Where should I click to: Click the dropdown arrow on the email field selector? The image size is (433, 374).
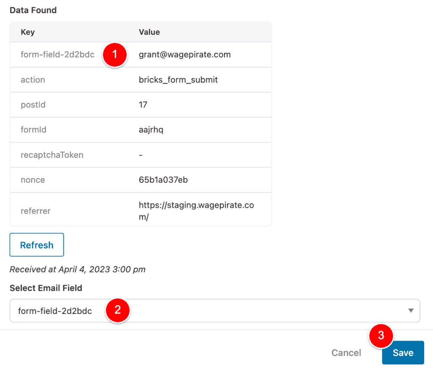coord(410,310)
